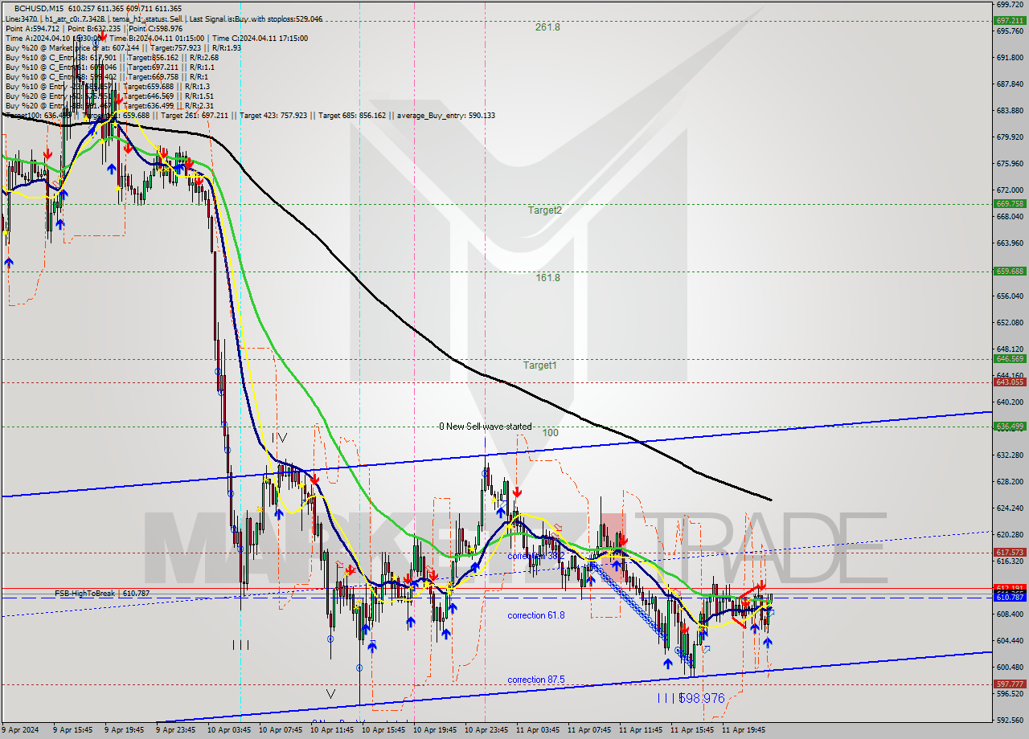The image size is (1029, 739).
Task: Click the 'V' wave label near 596
Action: pyautogui.click(x=330, y=692)
